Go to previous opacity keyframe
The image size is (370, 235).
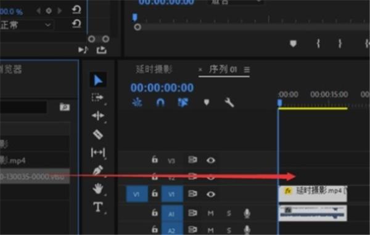point(38,11)
